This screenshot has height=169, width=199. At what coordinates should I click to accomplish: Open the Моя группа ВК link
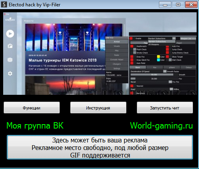pyautogui.click(x=35, y=125)
